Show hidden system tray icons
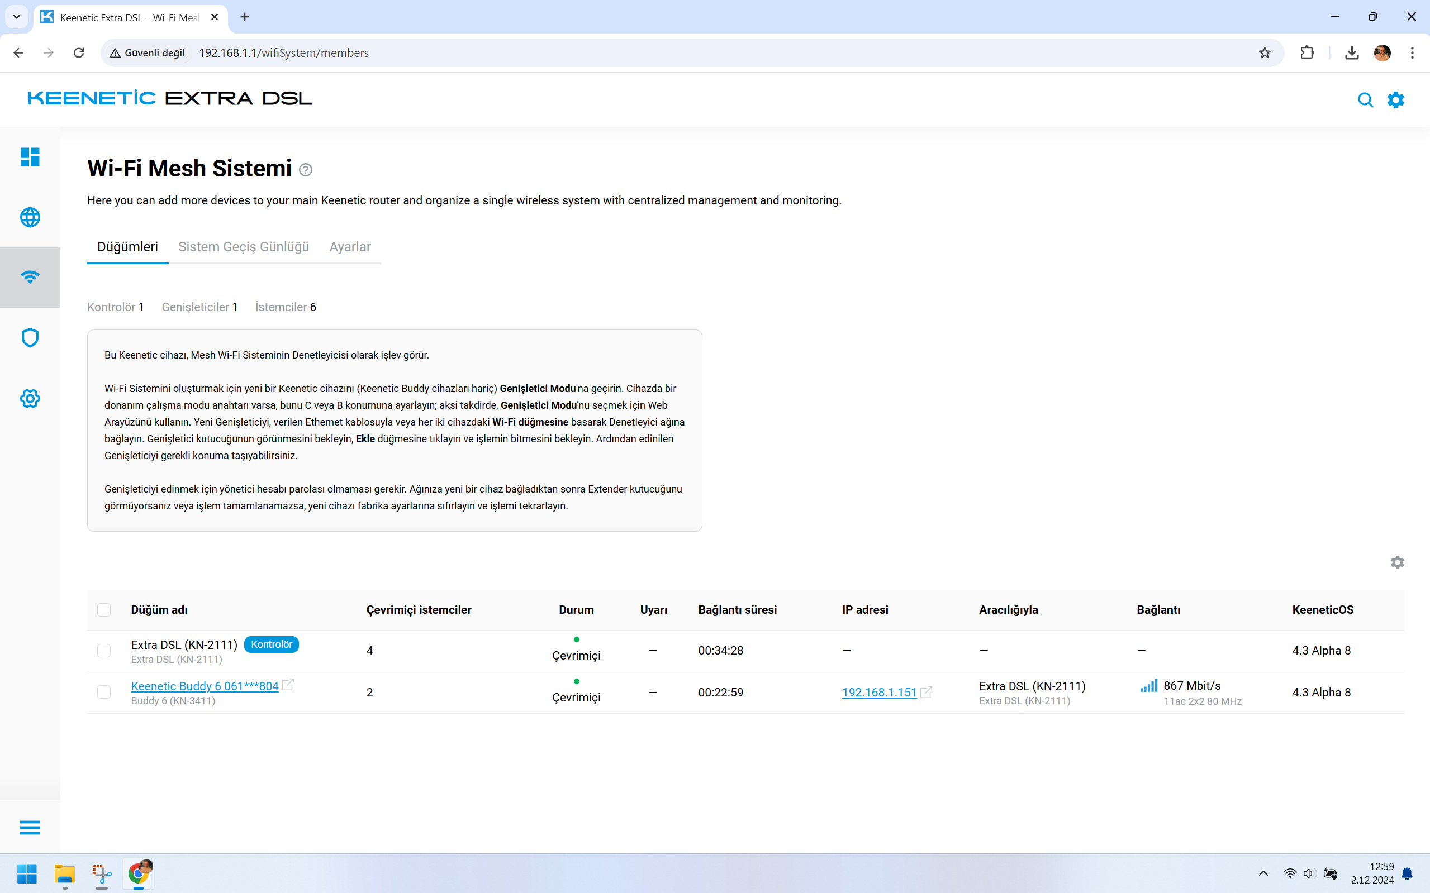This screenshot has width=1430, height=893. [1263, 873]
